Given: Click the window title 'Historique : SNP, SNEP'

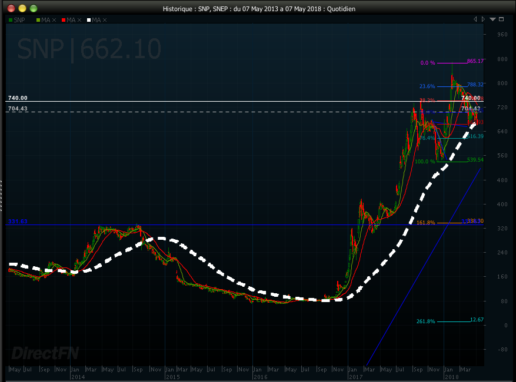Looking at the screenshot, I should (x=195, y=9).
